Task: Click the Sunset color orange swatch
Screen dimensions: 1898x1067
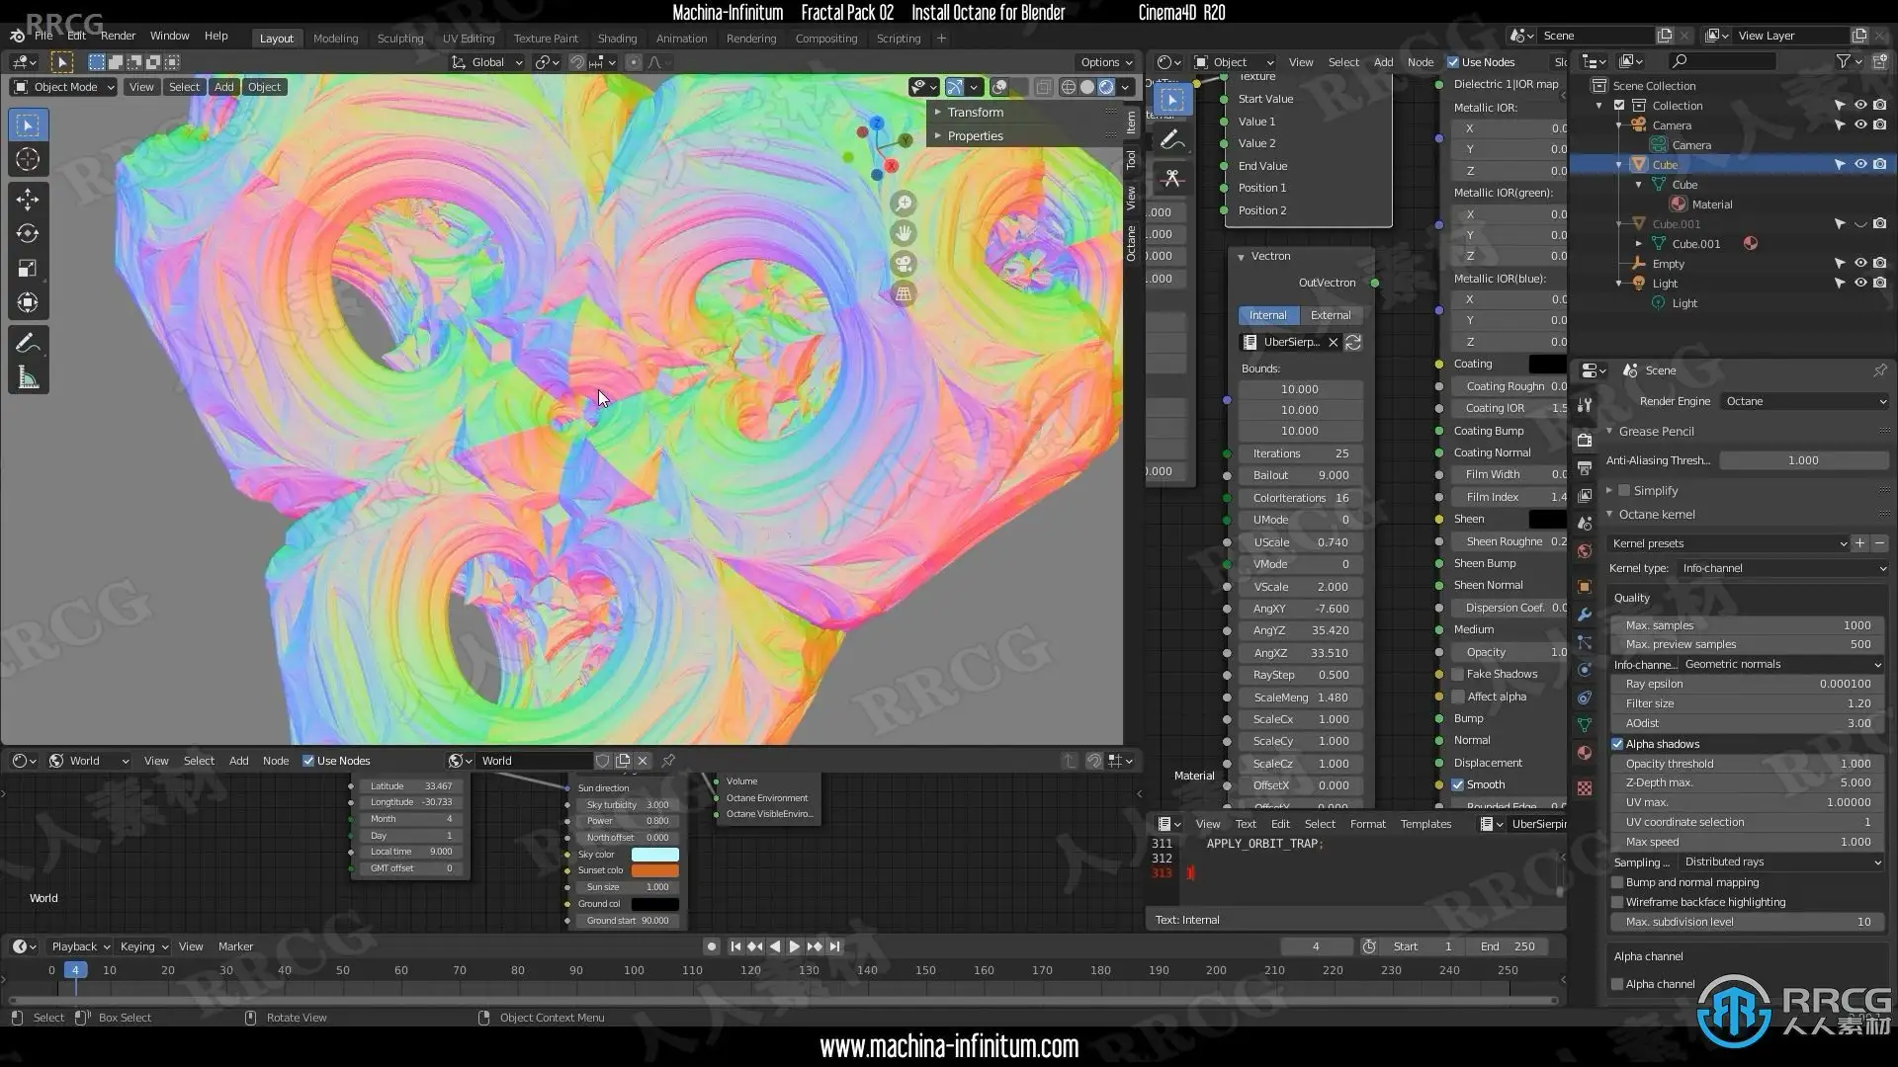Action: (x=654, y=870)
